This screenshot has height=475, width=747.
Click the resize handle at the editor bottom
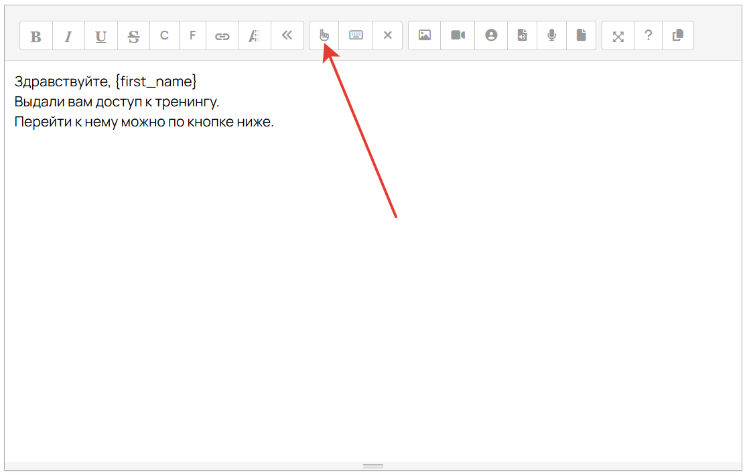coord(373,466)
